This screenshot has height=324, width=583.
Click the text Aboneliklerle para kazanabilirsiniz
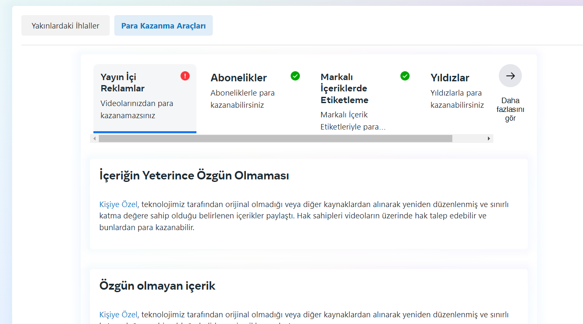pyautogui.click(x=243, y=99)
